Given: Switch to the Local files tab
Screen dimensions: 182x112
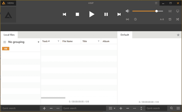Looking at the screenshot, I should click(9, 35).
